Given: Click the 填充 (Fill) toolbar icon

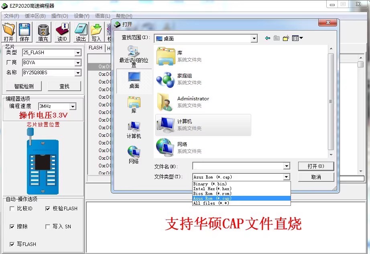Looking at the screenshot, I should [x=43, y=32].
